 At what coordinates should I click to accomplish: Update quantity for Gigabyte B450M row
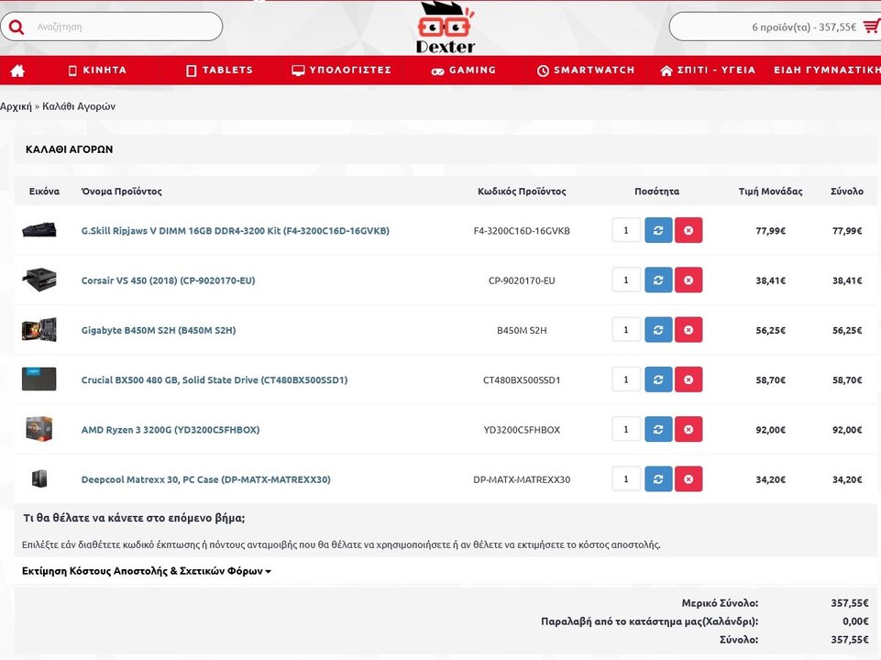click(658, 330)
